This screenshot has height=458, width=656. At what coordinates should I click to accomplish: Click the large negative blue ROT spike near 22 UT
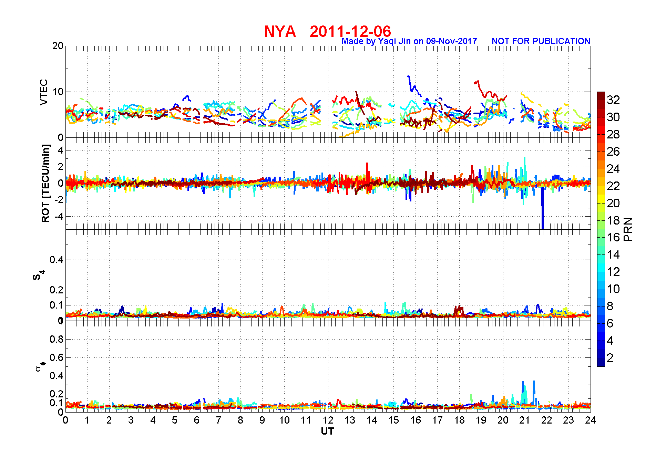[543, 208]
